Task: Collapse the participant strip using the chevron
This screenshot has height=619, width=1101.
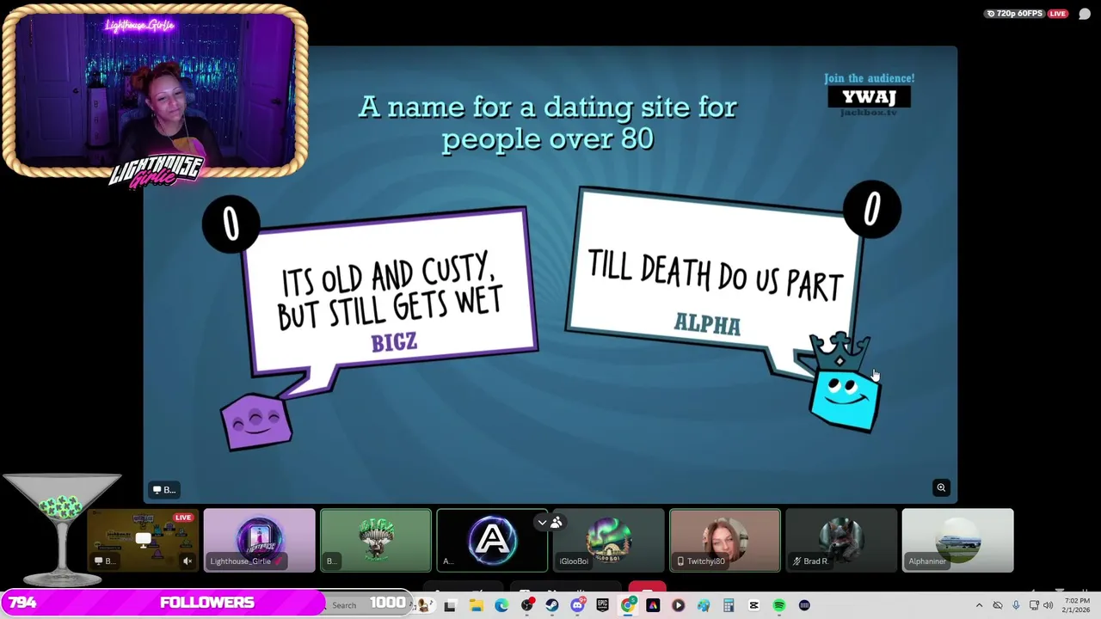Action: pyautogui.click(x=542, y=522)
